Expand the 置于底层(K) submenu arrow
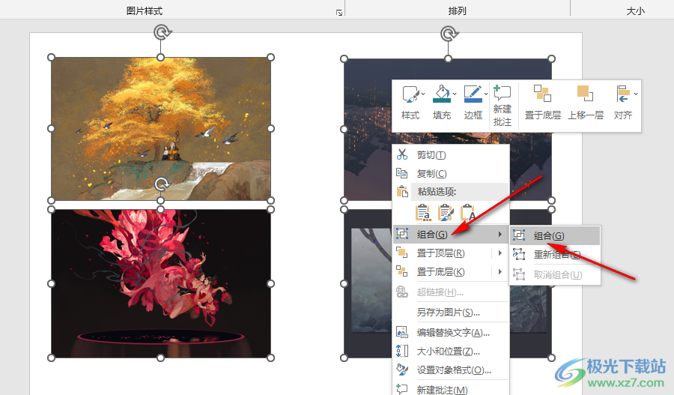 point(500,271)
